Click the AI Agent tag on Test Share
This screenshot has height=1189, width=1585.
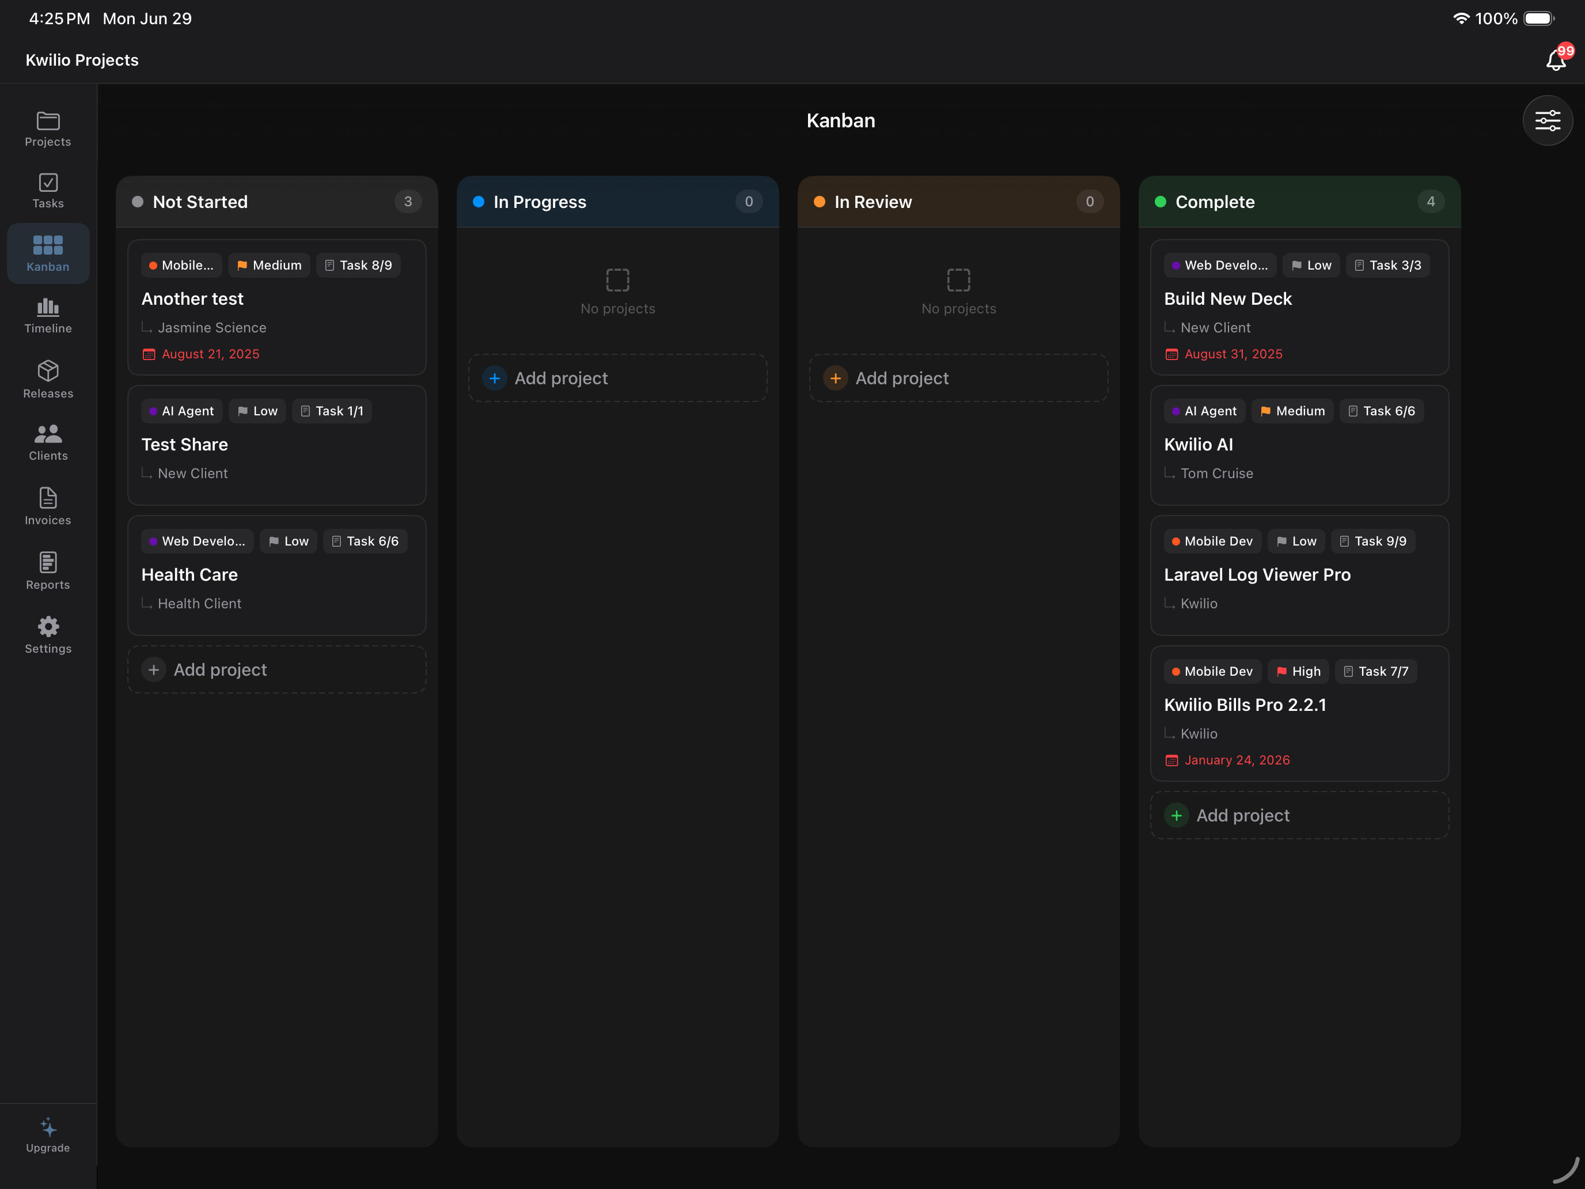[181, 411]
